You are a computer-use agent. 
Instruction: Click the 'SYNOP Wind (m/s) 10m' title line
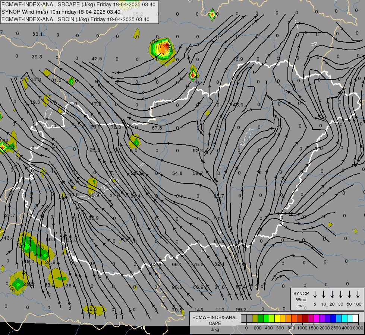tap(61, 12)
